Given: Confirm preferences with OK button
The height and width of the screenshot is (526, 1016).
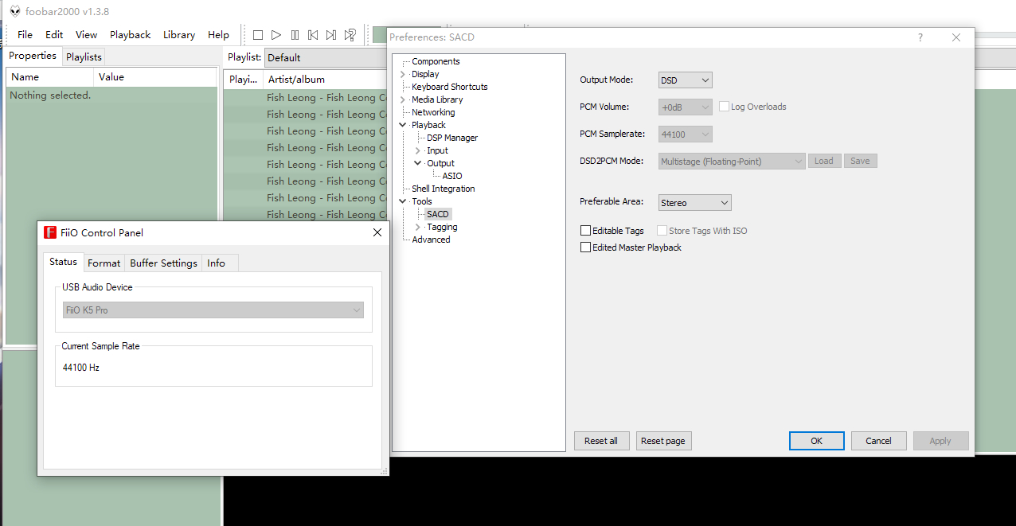Looking at the screenshot, I should (816, 441).
